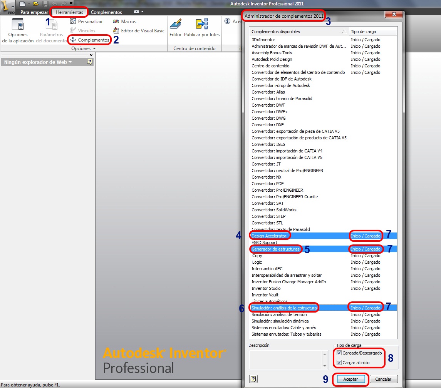Select Intercambio AEC add-in
Image resolution: width=441 pixels, height=388 pixels.
[x=323, y=269]
